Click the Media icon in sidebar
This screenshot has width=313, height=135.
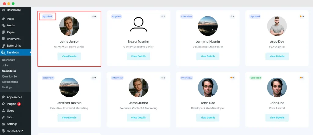(x=3, y=26)
